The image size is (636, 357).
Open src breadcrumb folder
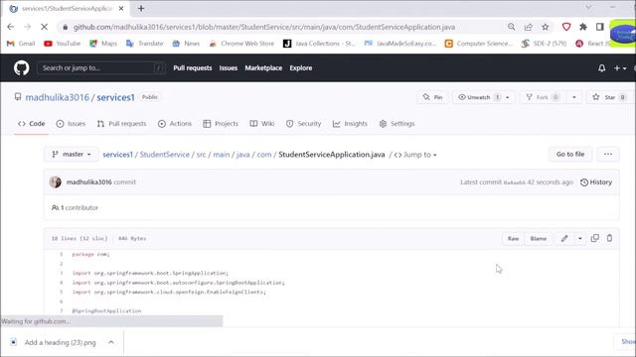pos(201,155)
